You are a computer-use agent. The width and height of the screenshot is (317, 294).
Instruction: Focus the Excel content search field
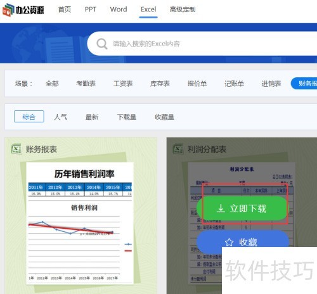[x=202, y=44]
